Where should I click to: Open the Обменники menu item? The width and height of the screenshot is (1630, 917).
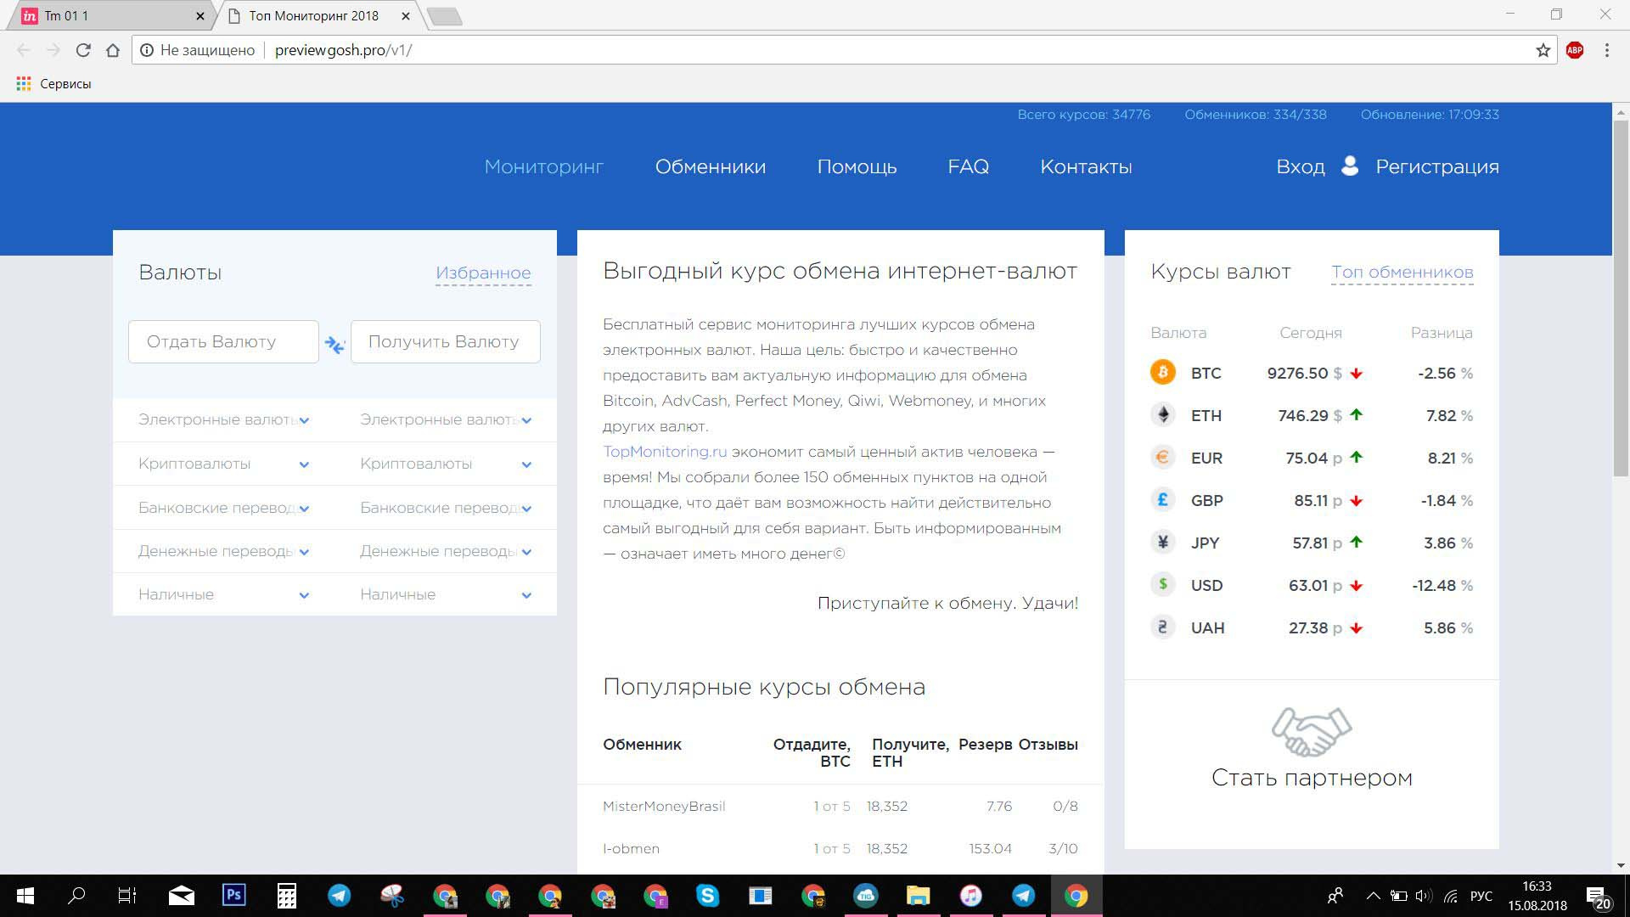[x=711, y=166]
